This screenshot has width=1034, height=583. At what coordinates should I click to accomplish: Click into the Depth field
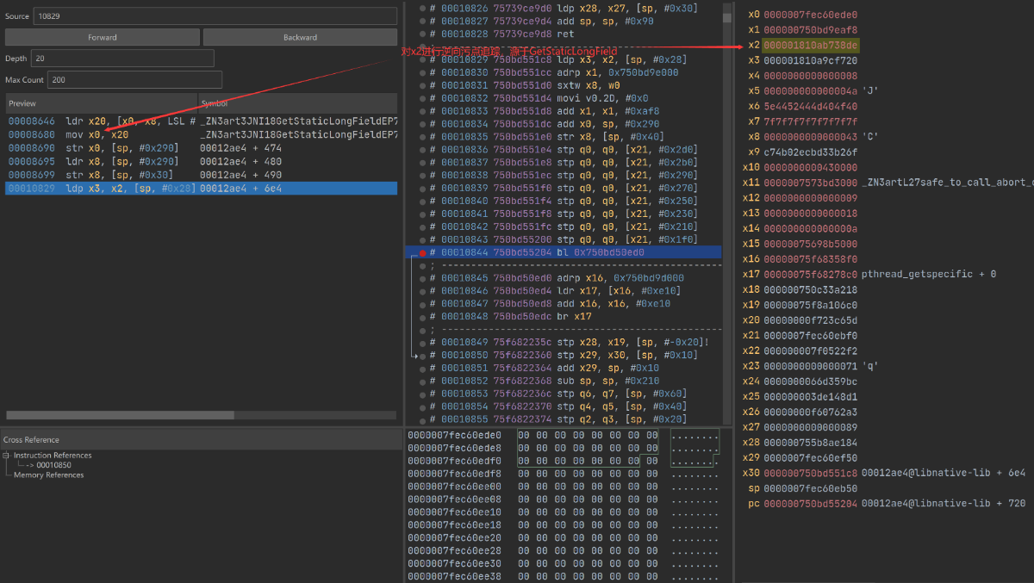coord(122,58)
